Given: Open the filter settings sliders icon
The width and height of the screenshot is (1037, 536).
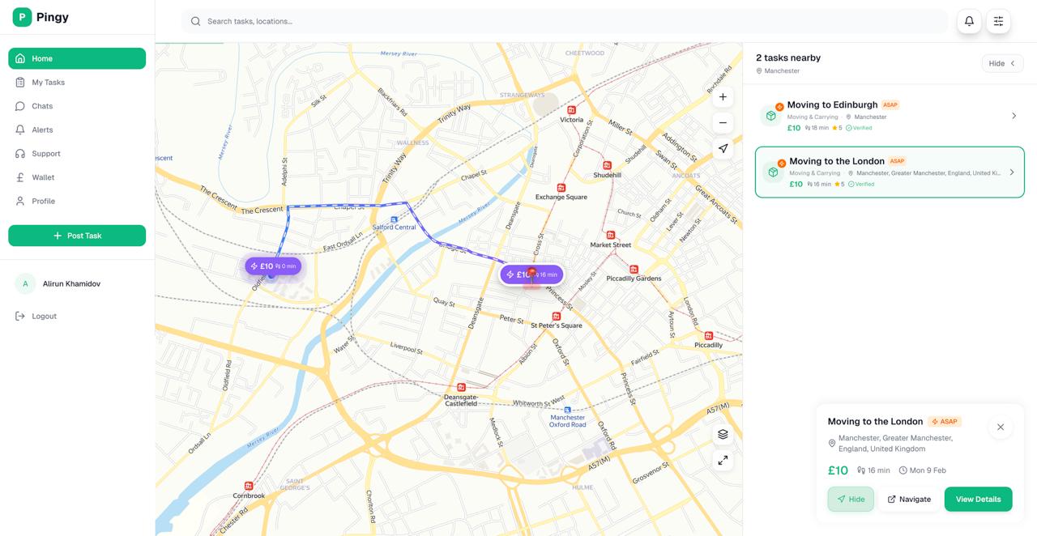Looking at the screenshot, I should pos(998,21).
